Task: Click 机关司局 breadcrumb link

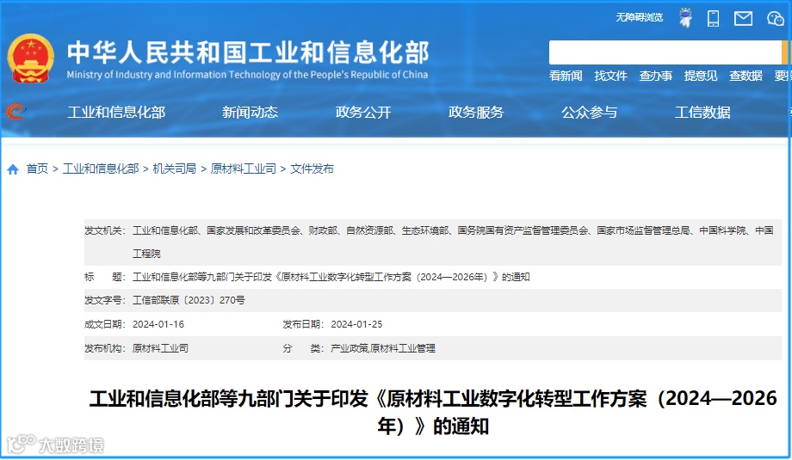Action: [x=174, y=169]
